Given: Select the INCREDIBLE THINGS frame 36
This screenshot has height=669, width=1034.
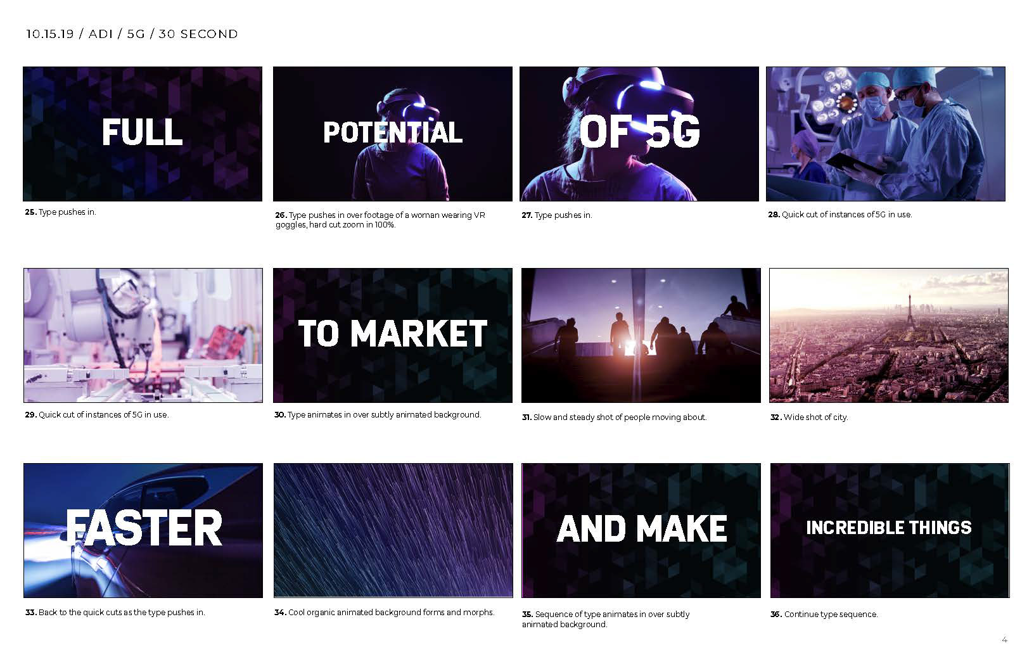Looking at the screenshot, I should click(890, 530).
